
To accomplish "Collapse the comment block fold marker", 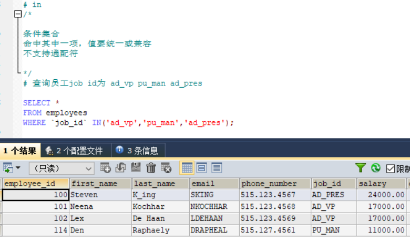I will [x=18, y=14].
